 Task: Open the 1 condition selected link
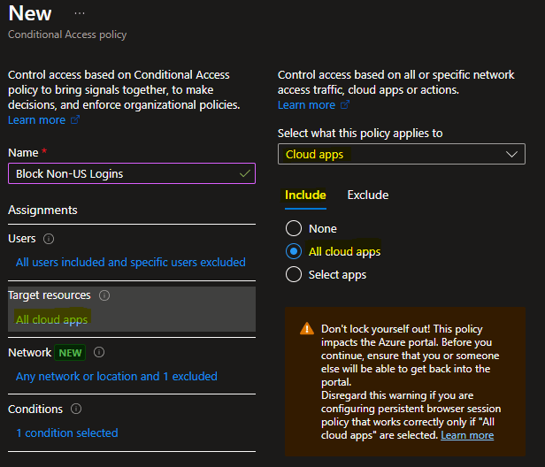(66, 433)
